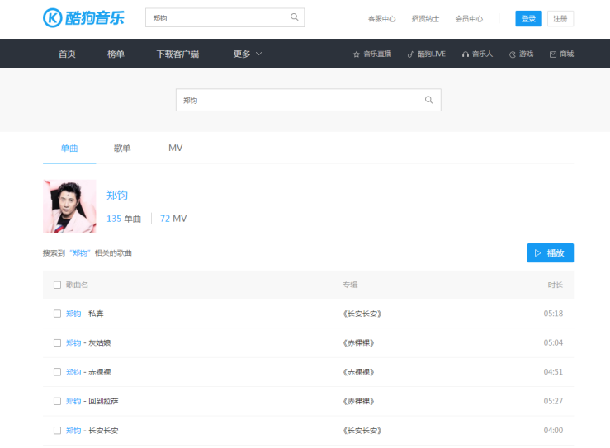Open 下载客户端 in nav bar
Image resolution: width=610 pixels, height=448 pixels.
(x=177, y=54)
